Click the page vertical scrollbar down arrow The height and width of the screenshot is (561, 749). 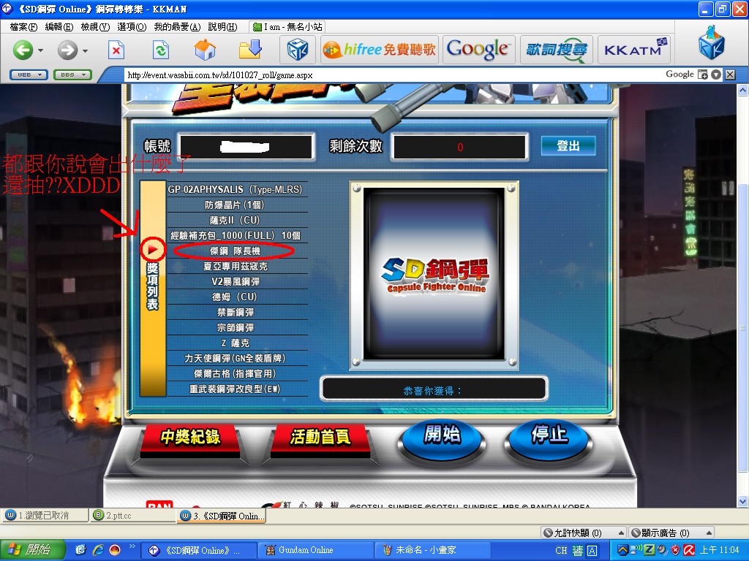tap(742, 501)
